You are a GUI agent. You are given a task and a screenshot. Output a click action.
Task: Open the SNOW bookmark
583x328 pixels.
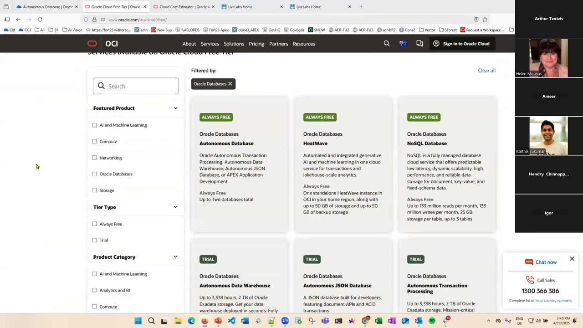[x=317, y=30]
